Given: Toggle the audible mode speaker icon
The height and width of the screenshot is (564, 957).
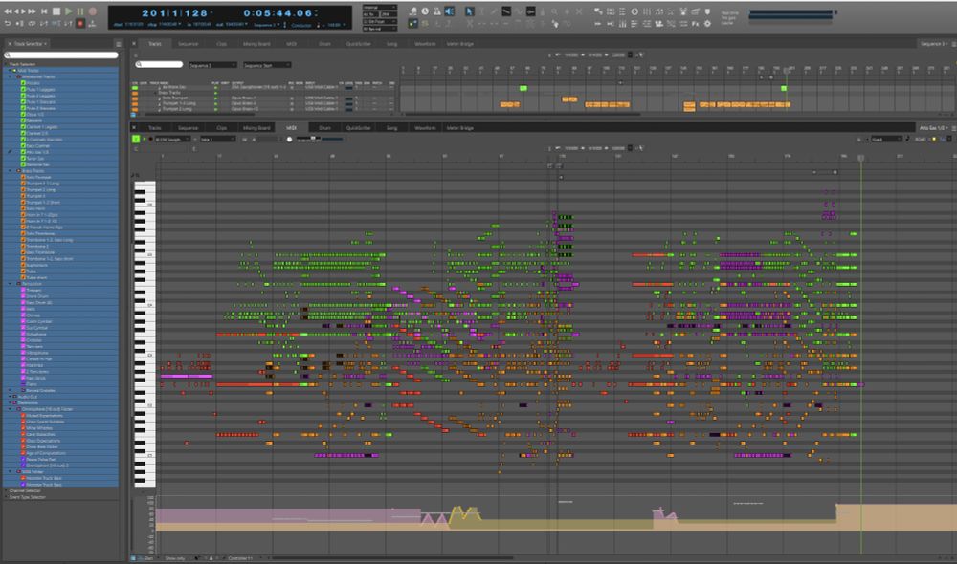Looking at the screenshot, I should (449, 11).
